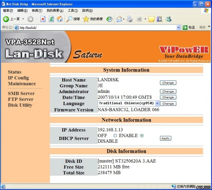Viewport: 212px width, 190px height.
Task: Click Change button for Language
Action: click(168, 103)
